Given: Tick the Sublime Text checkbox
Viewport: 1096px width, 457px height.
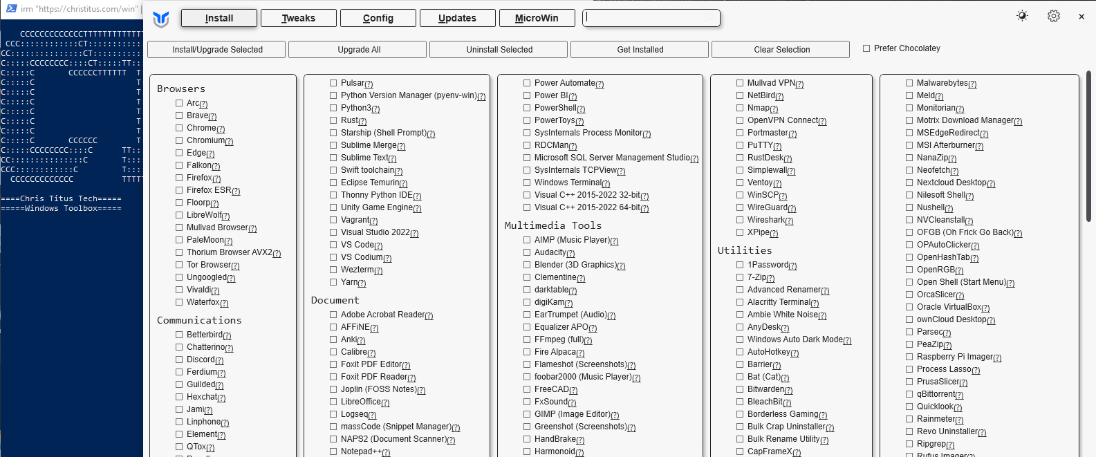Looking at the screenshot, I should click(333, 158).
